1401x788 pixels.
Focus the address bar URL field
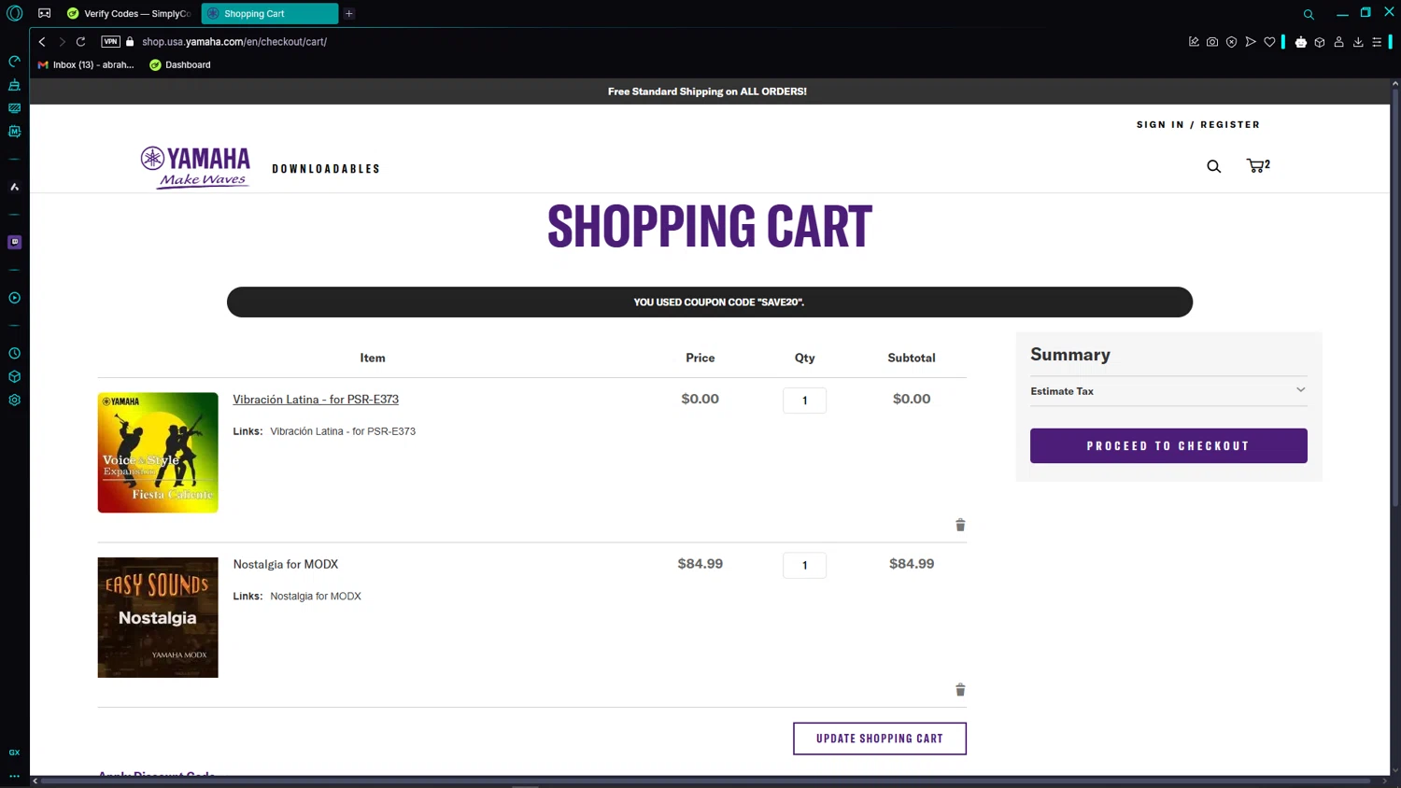coord(654,41)
